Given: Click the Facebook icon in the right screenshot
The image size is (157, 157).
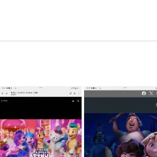Looking at the screenshot, I should (144, 94).
